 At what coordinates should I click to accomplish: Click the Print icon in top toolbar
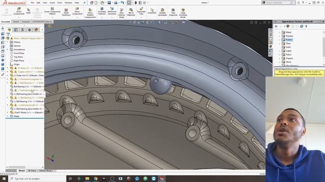pos(116,3)
